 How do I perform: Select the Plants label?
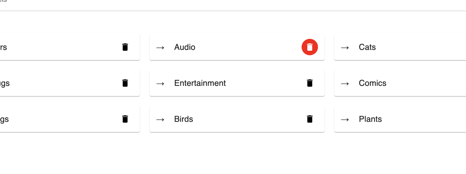pos(370,119)
